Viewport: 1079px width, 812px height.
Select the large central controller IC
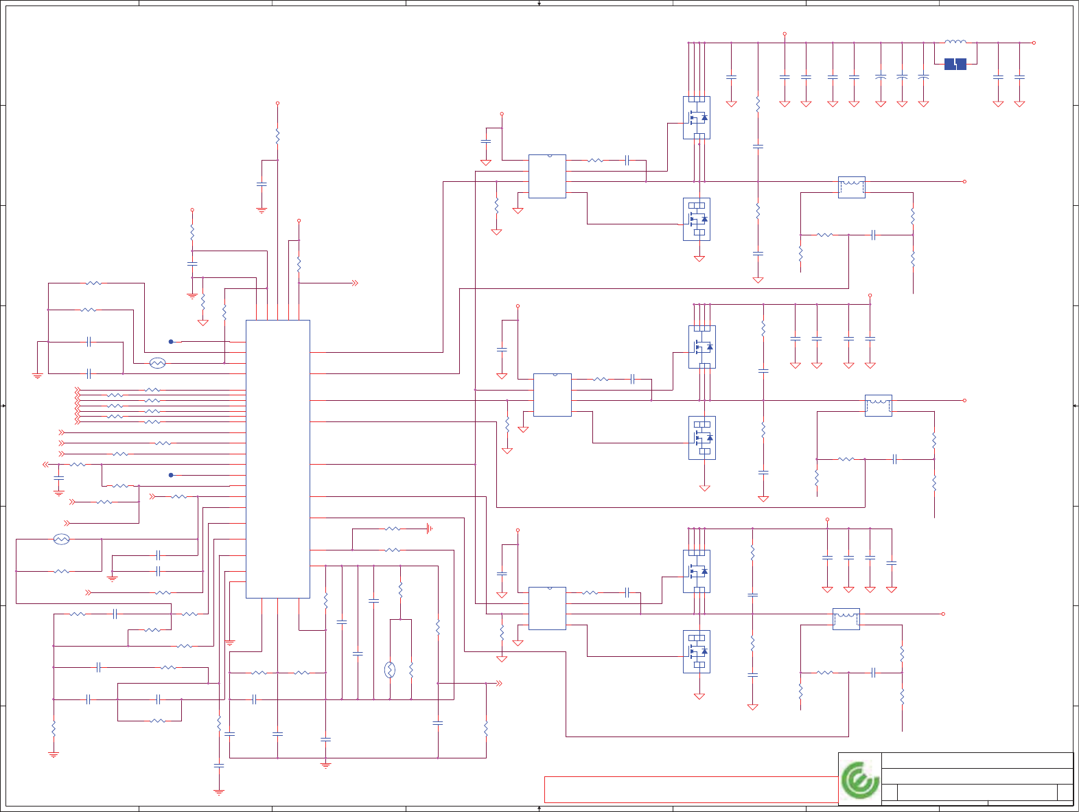[277, 459]
